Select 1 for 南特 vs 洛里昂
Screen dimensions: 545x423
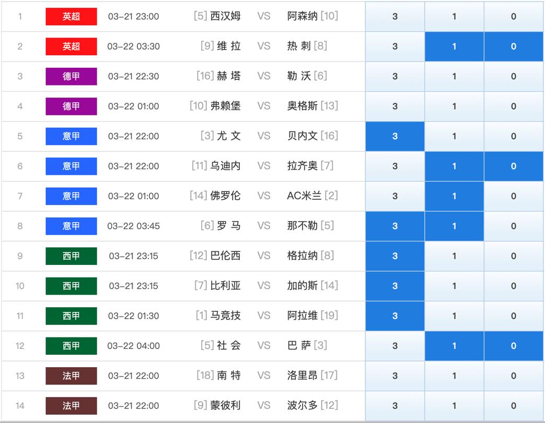[x=454, y=376]
